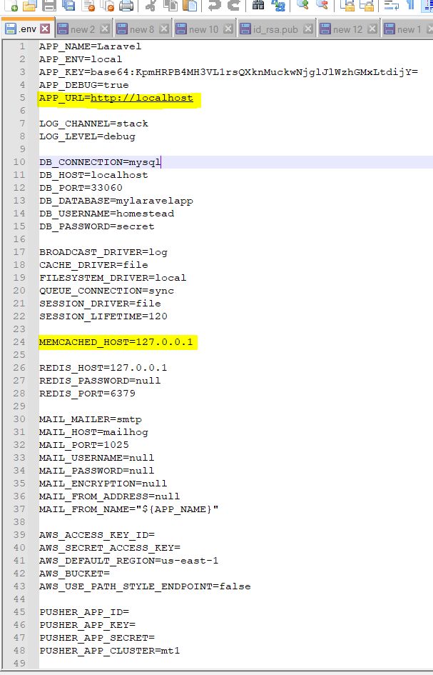Click the LOG_LEVEL=debug line
433x675 pixels.
click(87, 136)
